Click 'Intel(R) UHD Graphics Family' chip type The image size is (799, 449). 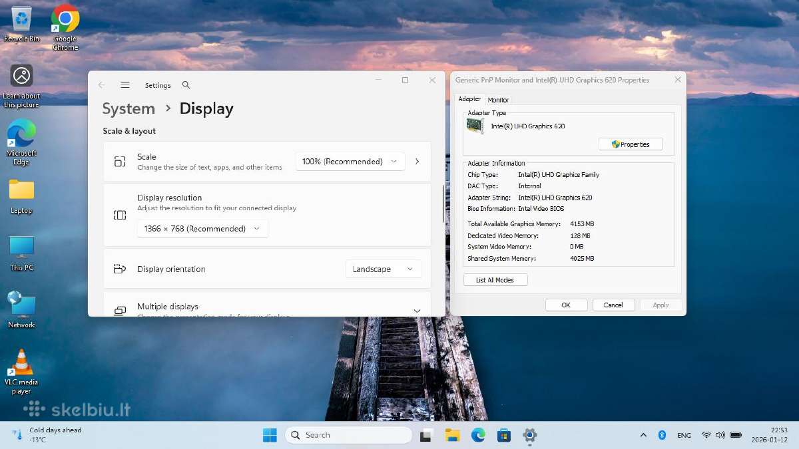click(x=559, y=174)
